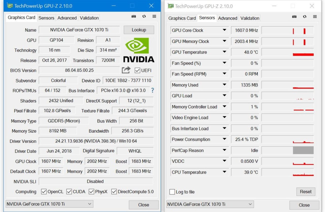
Task: Expand the GPU Temperature sensor dropdown
Action: pyautogui.click(x=224, y=52)
